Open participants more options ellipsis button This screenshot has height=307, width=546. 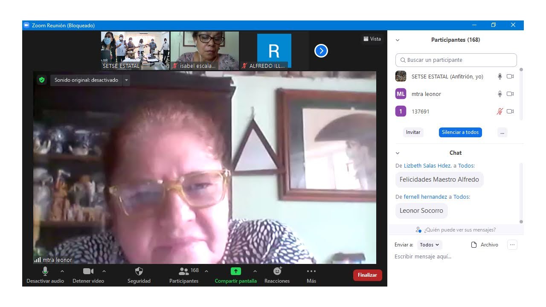(502, 132)
